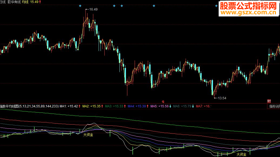Image resolution: width=280 pixels, height=157 pixels.
Task: Click the red up arrow after MA1 value
Action: tap(80, 106)
